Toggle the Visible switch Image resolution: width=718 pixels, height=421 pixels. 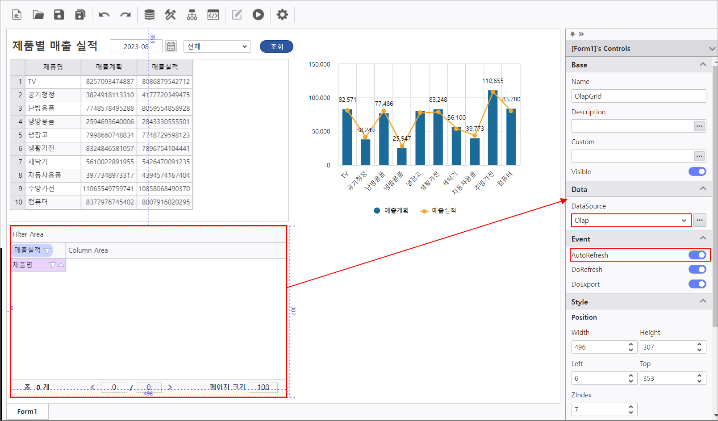coord(697,171)
